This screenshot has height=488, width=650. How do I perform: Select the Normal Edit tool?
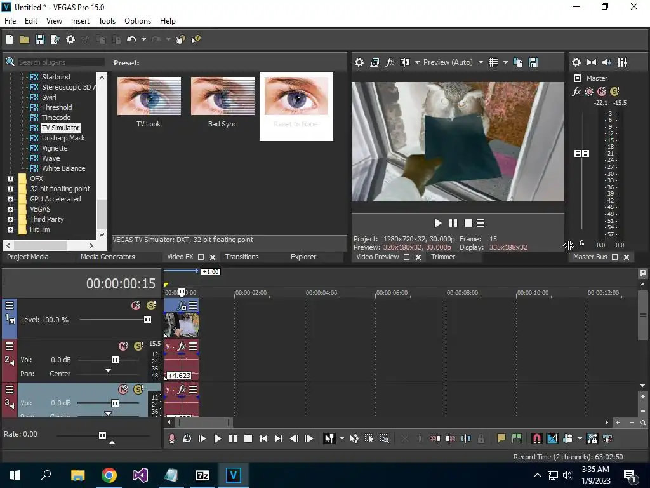(329, 438)
